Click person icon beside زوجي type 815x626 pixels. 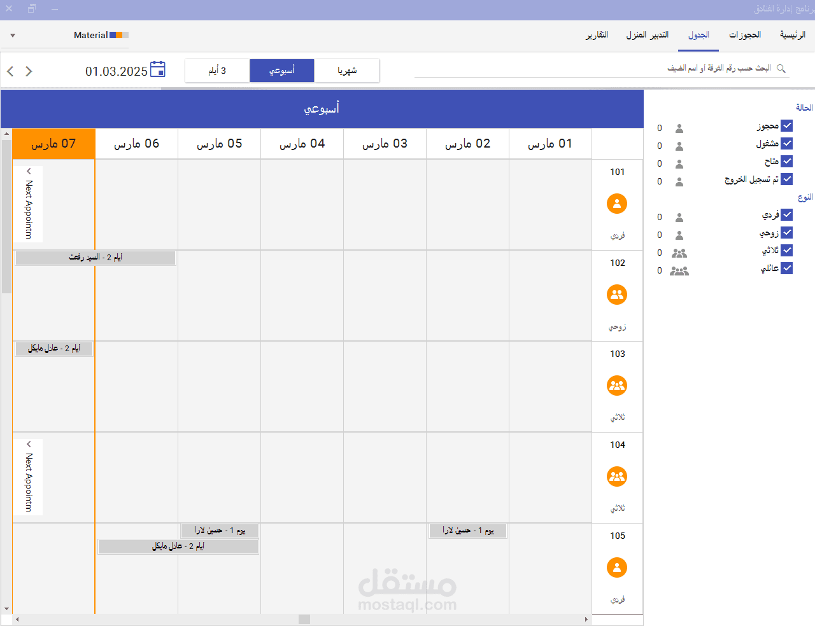pyautogui.click(x=679, y=235)
